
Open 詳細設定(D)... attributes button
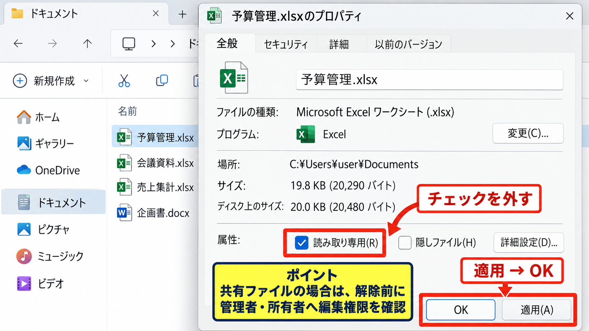coord(529,242)
